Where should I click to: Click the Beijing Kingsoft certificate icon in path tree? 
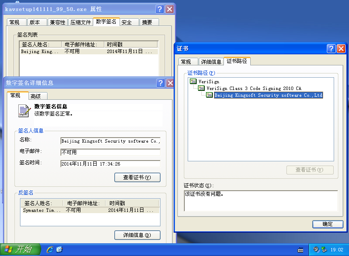[x=209, y=95]
